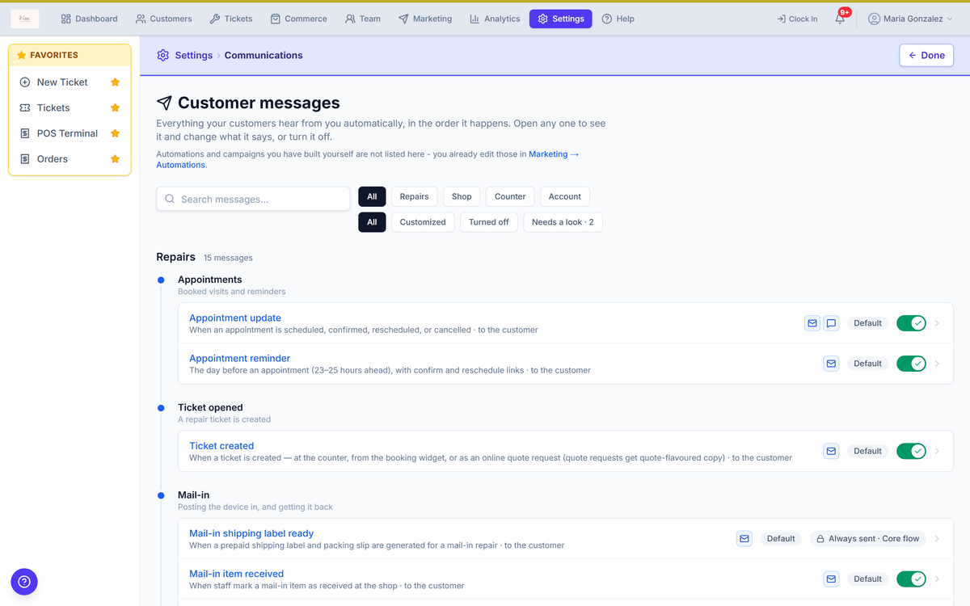Unfavorite Tickets via its star
This screenshot has height=606, width=970.
115,108
